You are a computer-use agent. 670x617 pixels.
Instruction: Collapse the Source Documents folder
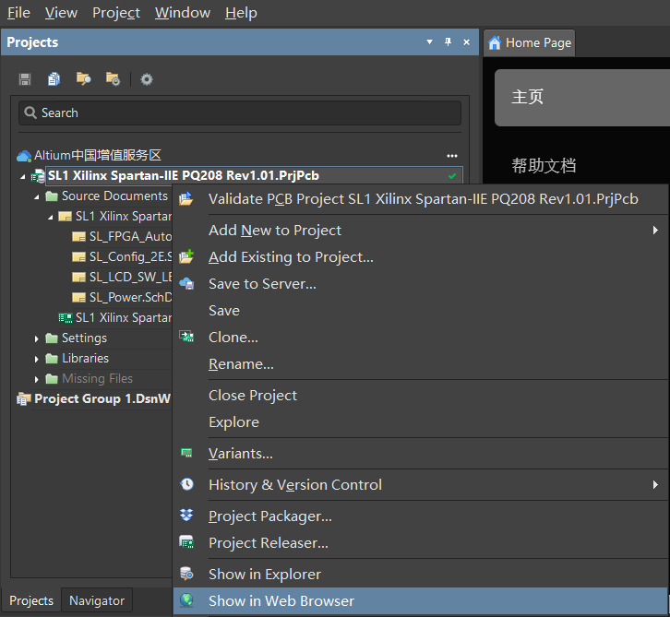pos(37,197)
